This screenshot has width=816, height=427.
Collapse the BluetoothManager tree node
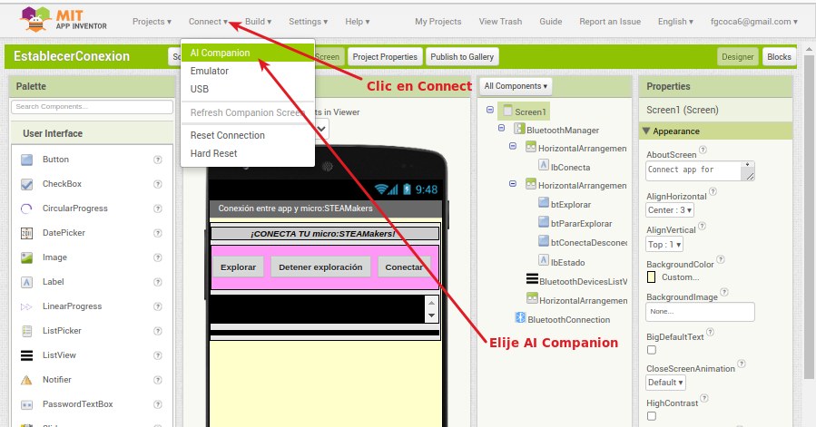pos(501,128)
